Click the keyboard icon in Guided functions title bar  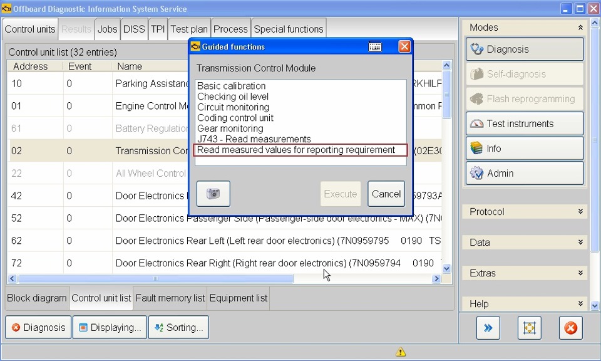pos(375,46)
